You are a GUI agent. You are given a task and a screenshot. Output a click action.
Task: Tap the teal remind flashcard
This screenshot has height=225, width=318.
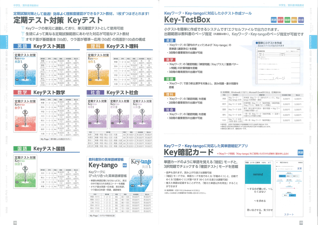click(x=258, y=174)
